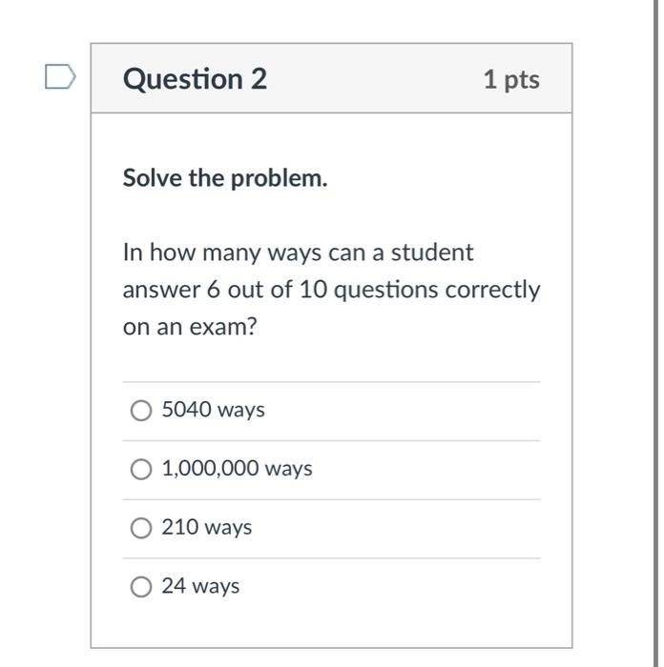Viewport: 664px width, 667px height.
Task: Pick the 210 ways radio button
Action: [x=141, y=528]
